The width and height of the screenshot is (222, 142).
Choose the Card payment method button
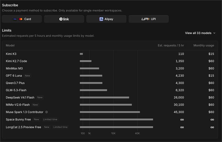click(22, 19)
